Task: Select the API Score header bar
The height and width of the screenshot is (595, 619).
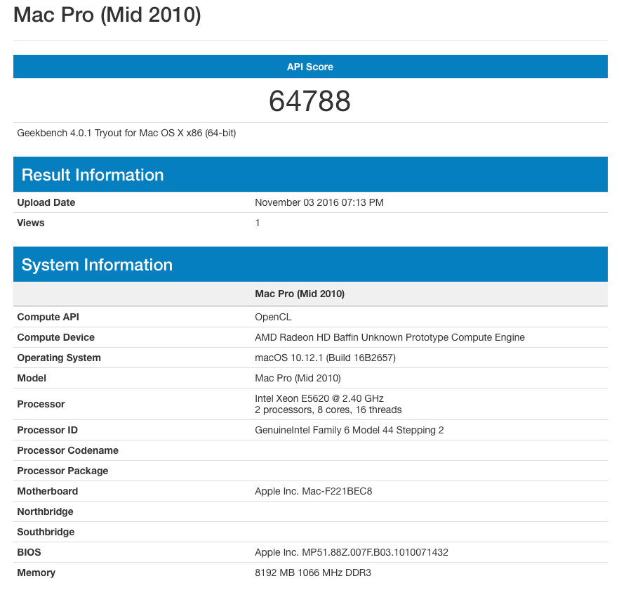Action: pos(310,66)
